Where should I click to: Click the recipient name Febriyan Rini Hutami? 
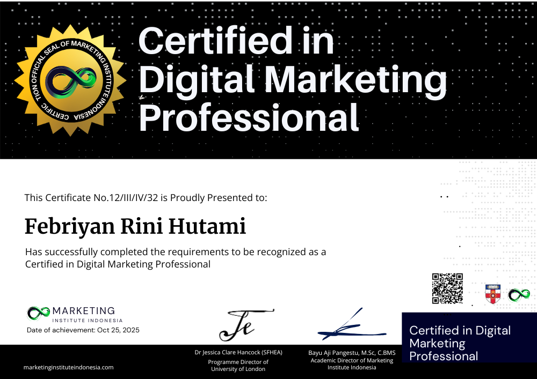pos(135,227)
